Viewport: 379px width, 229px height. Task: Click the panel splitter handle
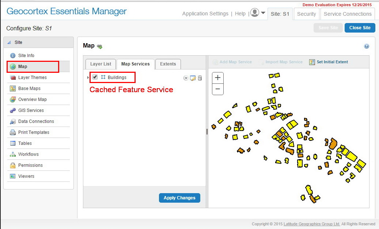[x=207, y=132]
